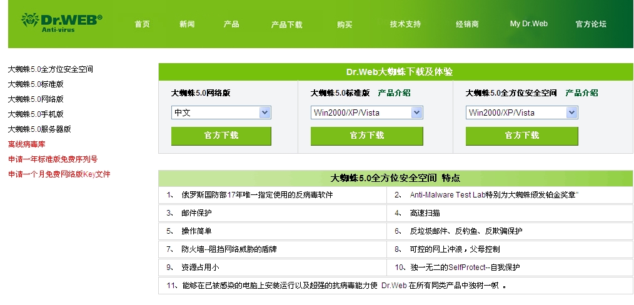This screenshot has height=305, width=634.
Task: Open sidebar link 大蜘蛛5.0手机版
Action: [x=36, y=114]
